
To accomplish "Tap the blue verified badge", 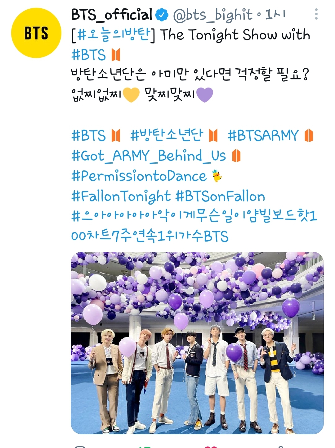I will 162,15.
